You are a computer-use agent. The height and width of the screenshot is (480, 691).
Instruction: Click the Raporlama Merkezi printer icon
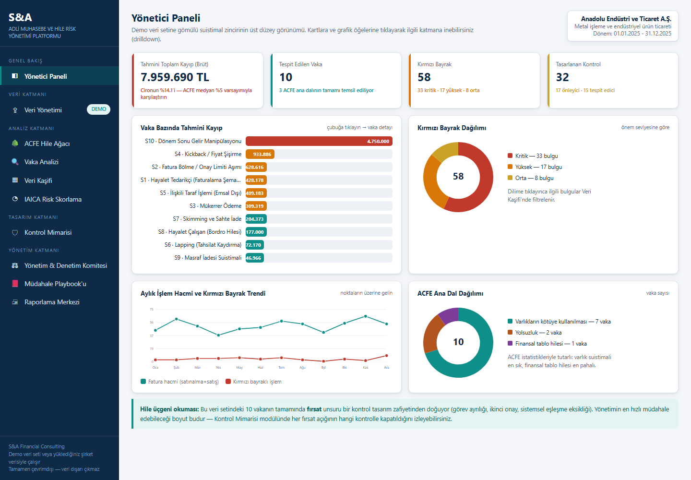pos(15,302)
